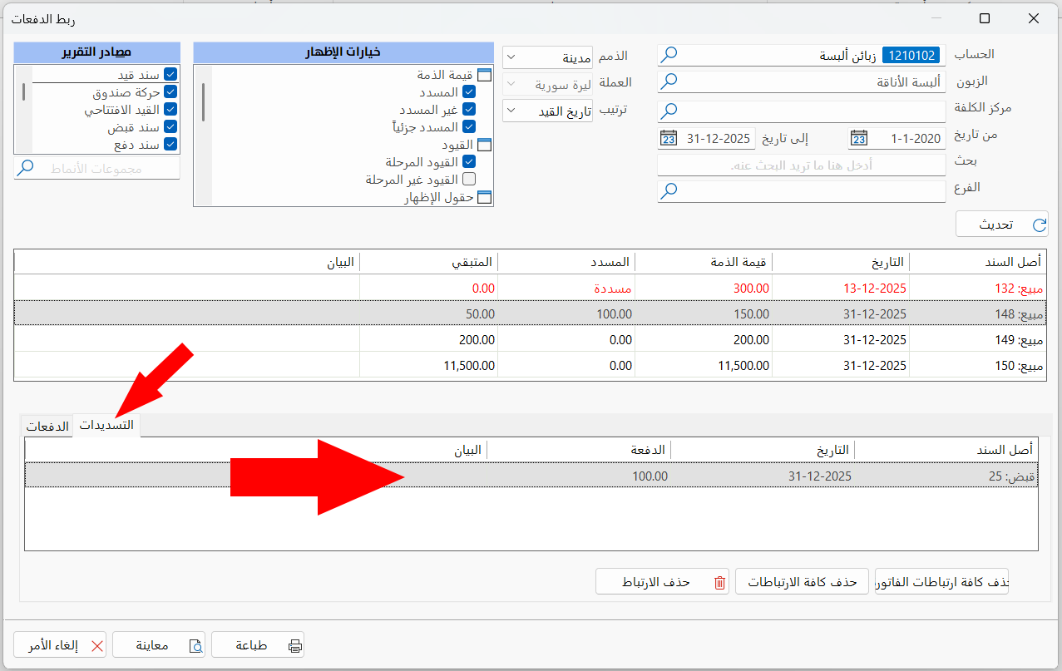Click the معاينة preview button
The height and width of the screenshot is (671, 1062).
(159, 644)
